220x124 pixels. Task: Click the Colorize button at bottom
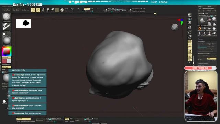[23, 119]
